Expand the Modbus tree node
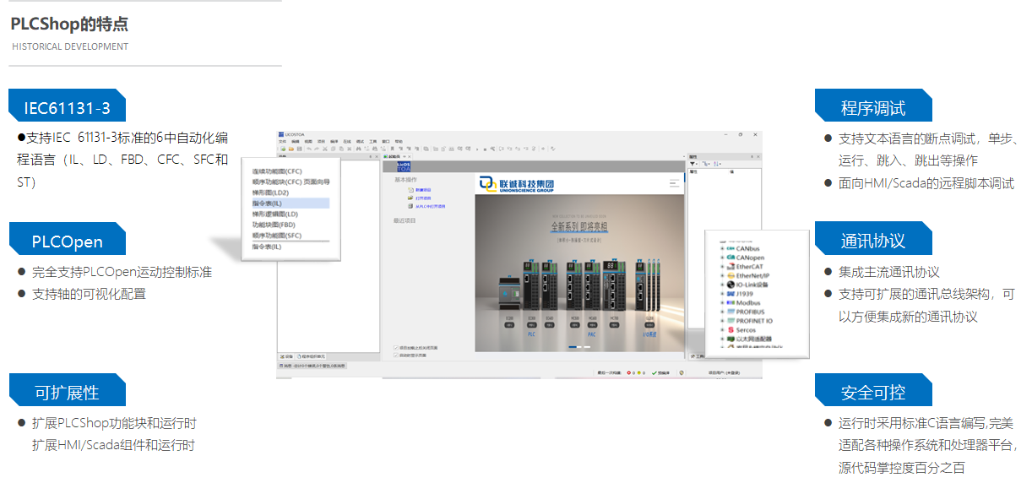Viewport: 1032px width, 483px height. click(x=721, y=302)
